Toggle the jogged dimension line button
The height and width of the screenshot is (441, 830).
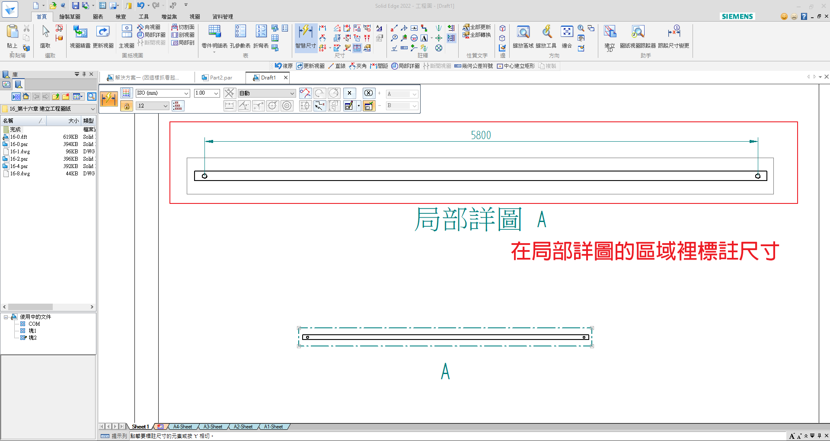tap(319, 106)
